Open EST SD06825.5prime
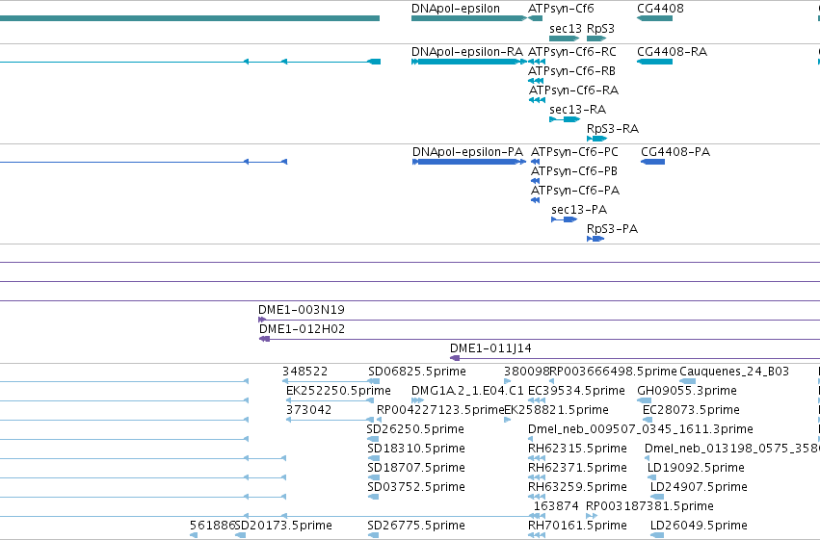The height and width of the screenshot is (540, 820). point(417,372)
